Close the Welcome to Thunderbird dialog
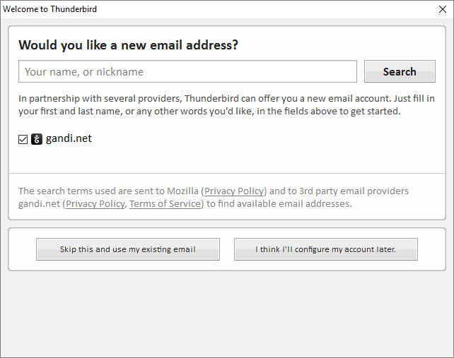This screenshot has width=454, height=358. 443,9
